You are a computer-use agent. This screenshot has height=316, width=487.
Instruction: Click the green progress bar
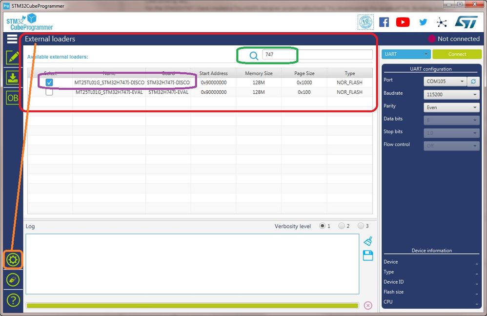tap(193, 306)
